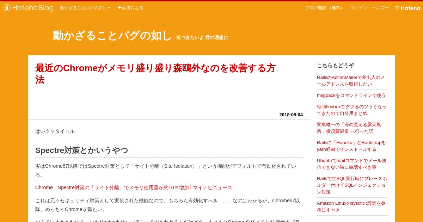423x222 pixels.
Task: Click the underlined Chrome keyword link
Action: click(x=74, y=209)
